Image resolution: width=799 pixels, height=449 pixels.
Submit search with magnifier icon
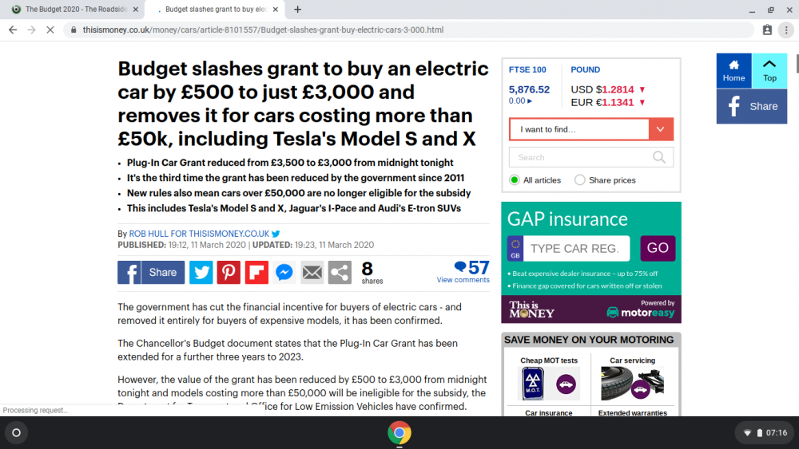coord(659,157)
